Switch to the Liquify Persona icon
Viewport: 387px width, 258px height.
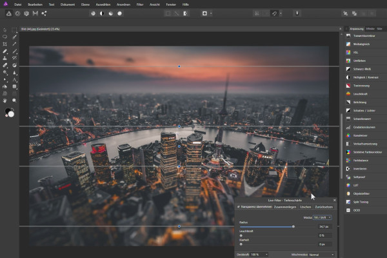pyautogui.click(x=17, y=14)
